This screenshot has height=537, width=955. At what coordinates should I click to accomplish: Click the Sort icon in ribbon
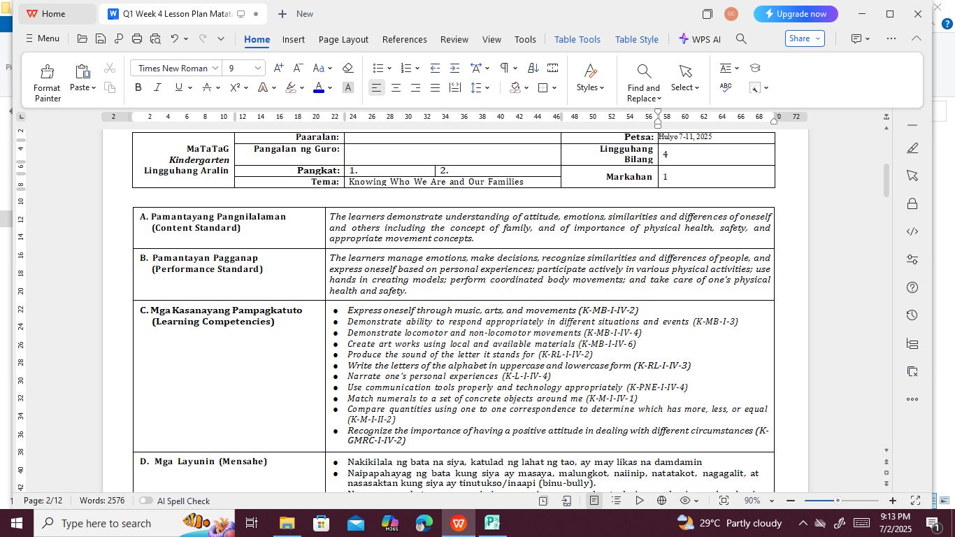(x=533, y=68)
